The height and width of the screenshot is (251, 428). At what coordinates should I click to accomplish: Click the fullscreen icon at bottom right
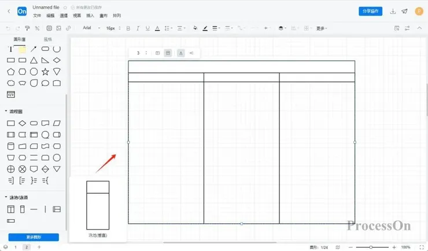click(422, 247)
